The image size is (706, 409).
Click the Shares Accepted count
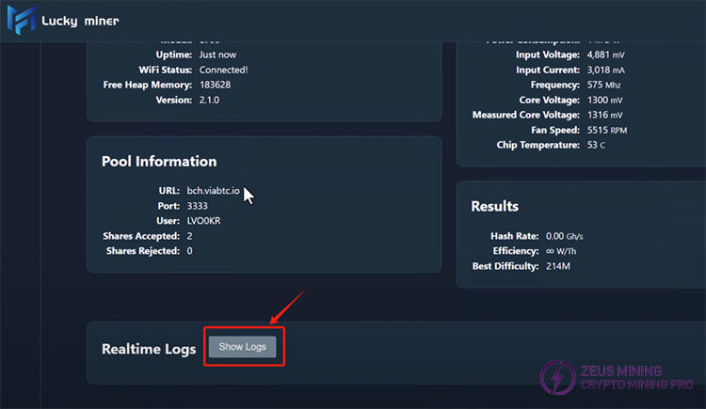click(x=190, y=236)
